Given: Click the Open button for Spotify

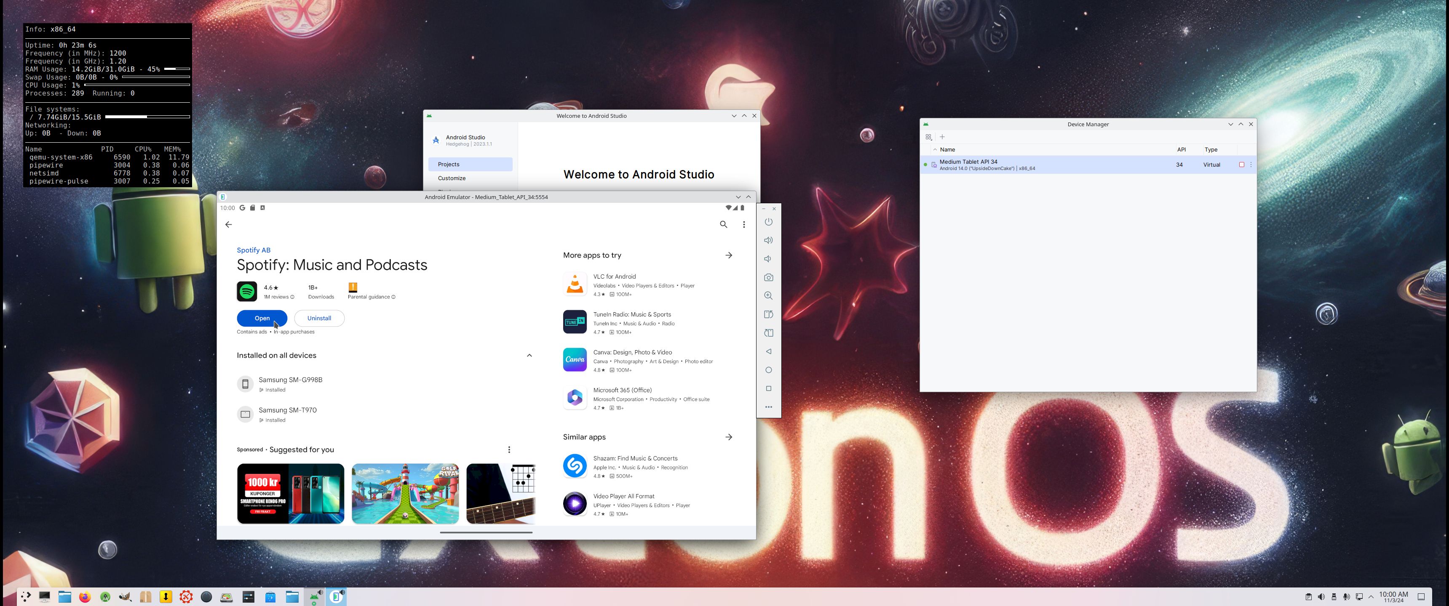Looking at the screenshot, I should 262,318.
